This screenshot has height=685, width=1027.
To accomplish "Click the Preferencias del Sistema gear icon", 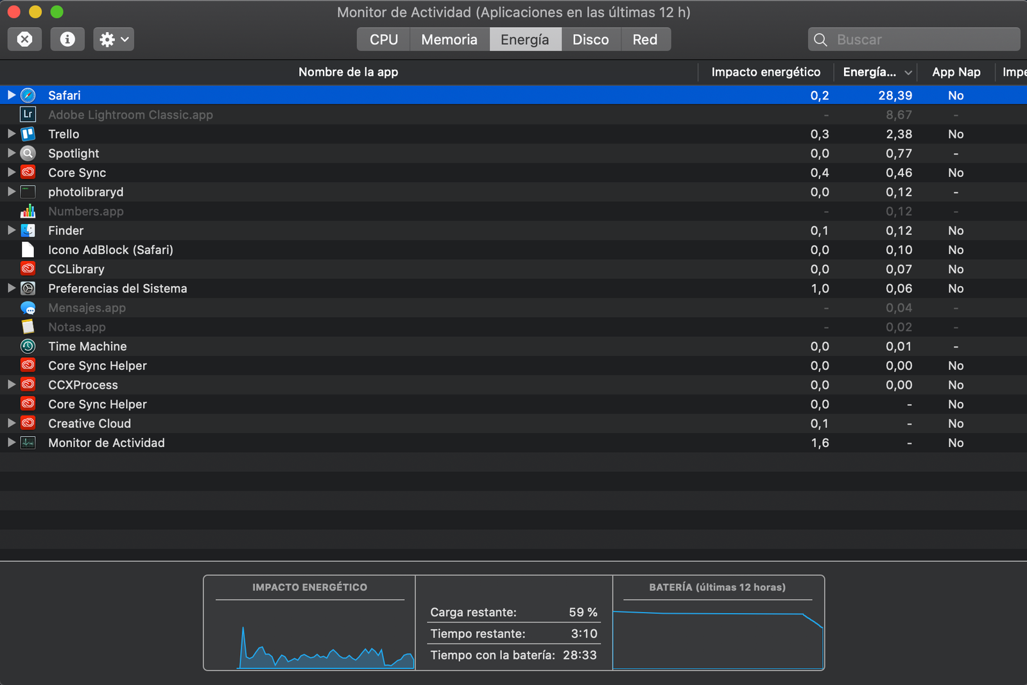I will click(x=28, y=288).
